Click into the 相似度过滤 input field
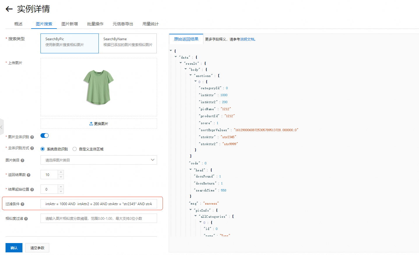419x255 pixels. pos(99,218)
